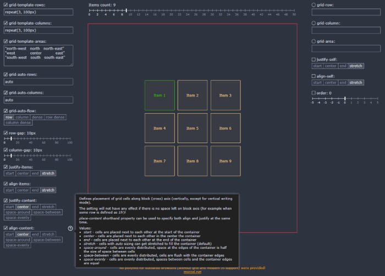Set the column-gap slider to 60

pos(43,155)
